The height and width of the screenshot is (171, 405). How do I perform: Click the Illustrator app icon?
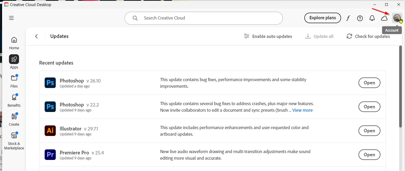(x=50, y=131)
